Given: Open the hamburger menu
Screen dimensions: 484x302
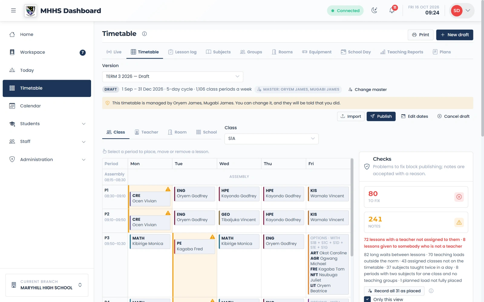Looking at the screenshot, I should point(13,11).
